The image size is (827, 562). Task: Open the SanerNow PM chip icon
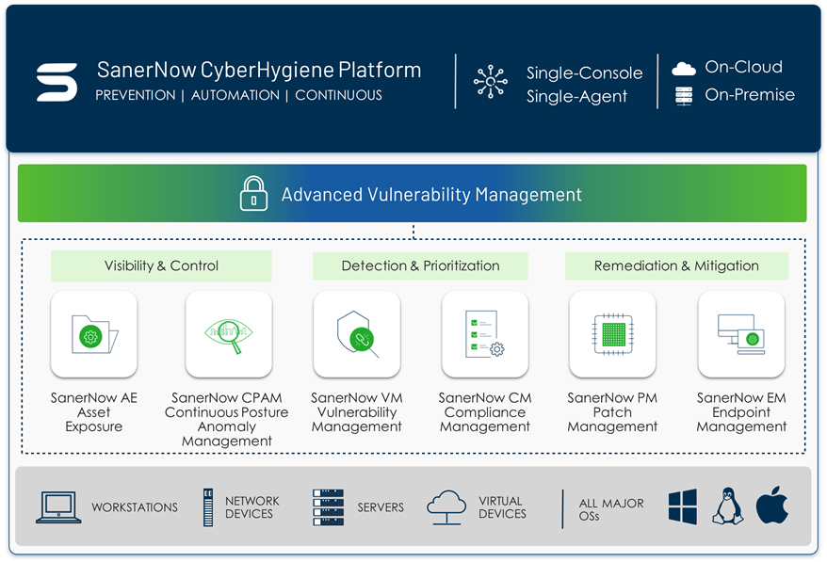pos(613,334)
